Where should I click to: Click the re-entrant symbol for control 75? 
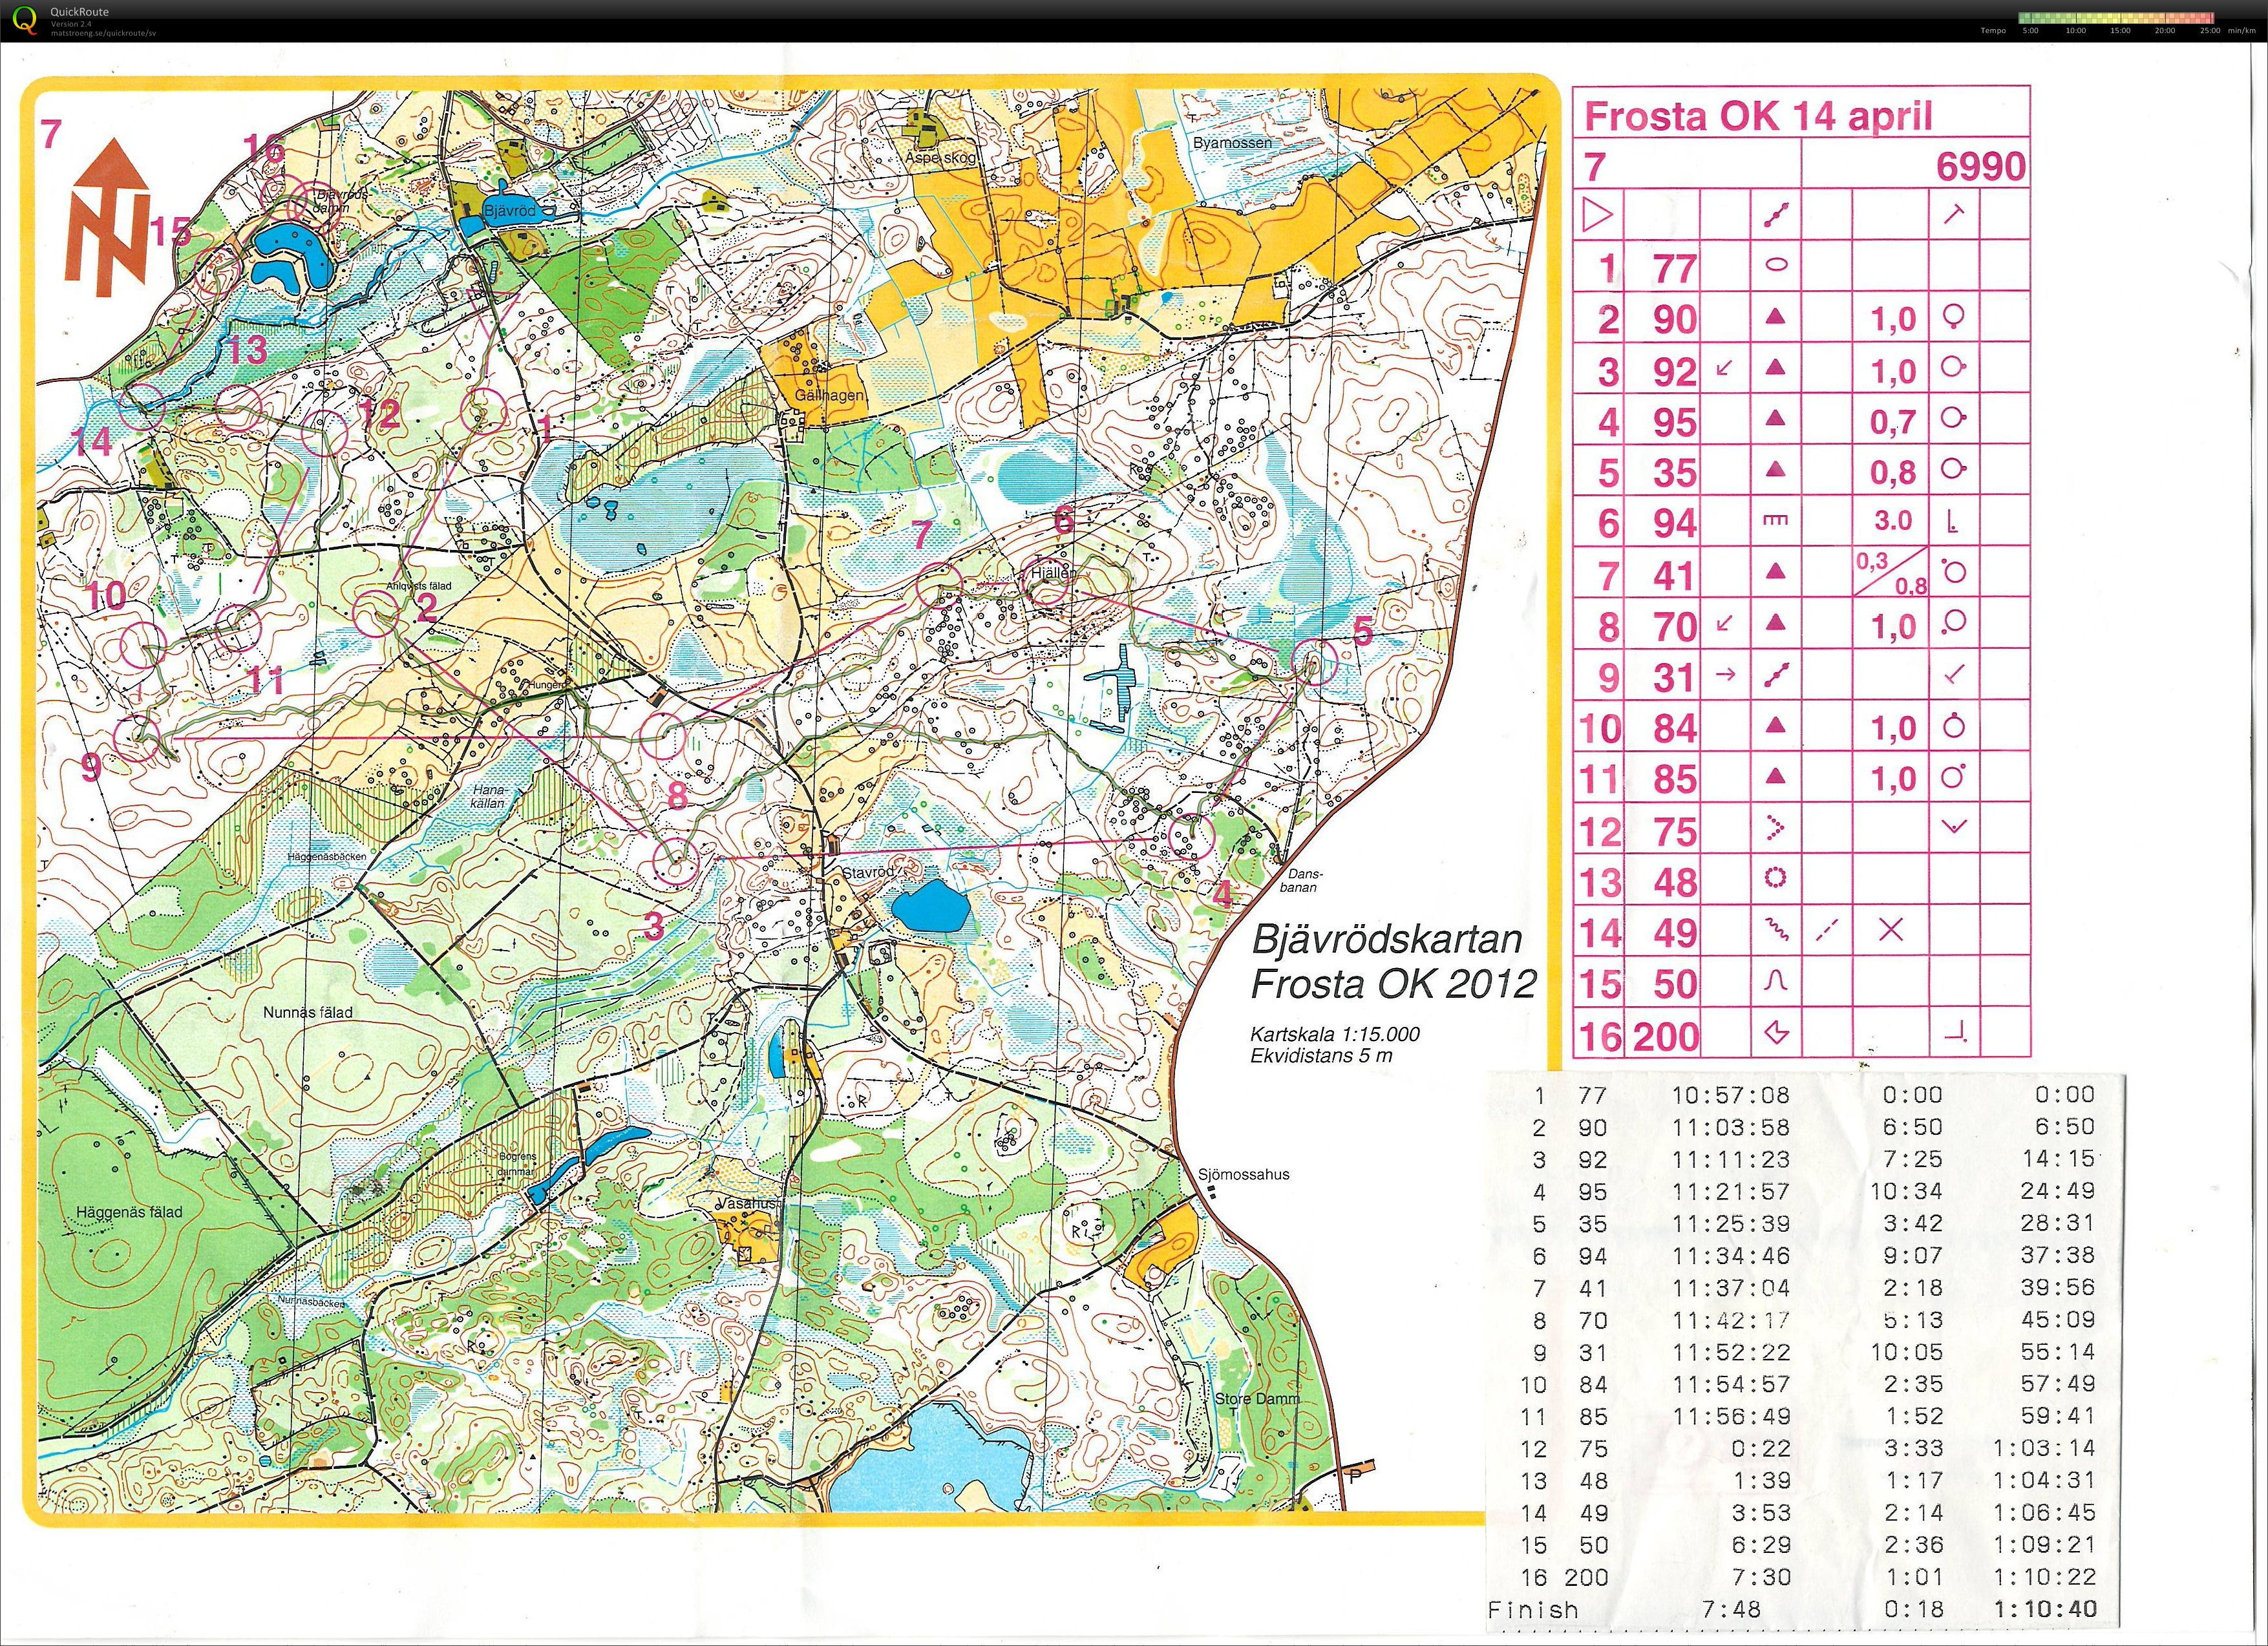pyautogui.click(x=1776, y=827)
